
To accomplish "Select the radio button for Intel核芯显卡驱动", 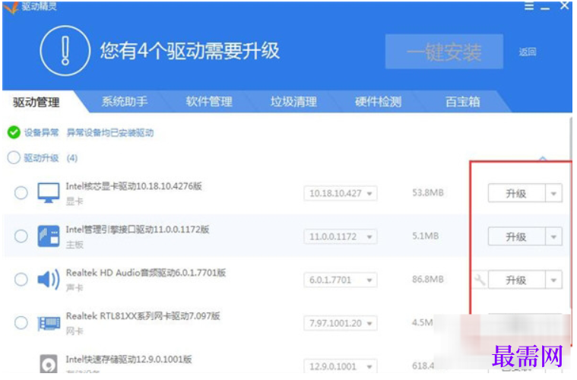I will click(21, 193).
